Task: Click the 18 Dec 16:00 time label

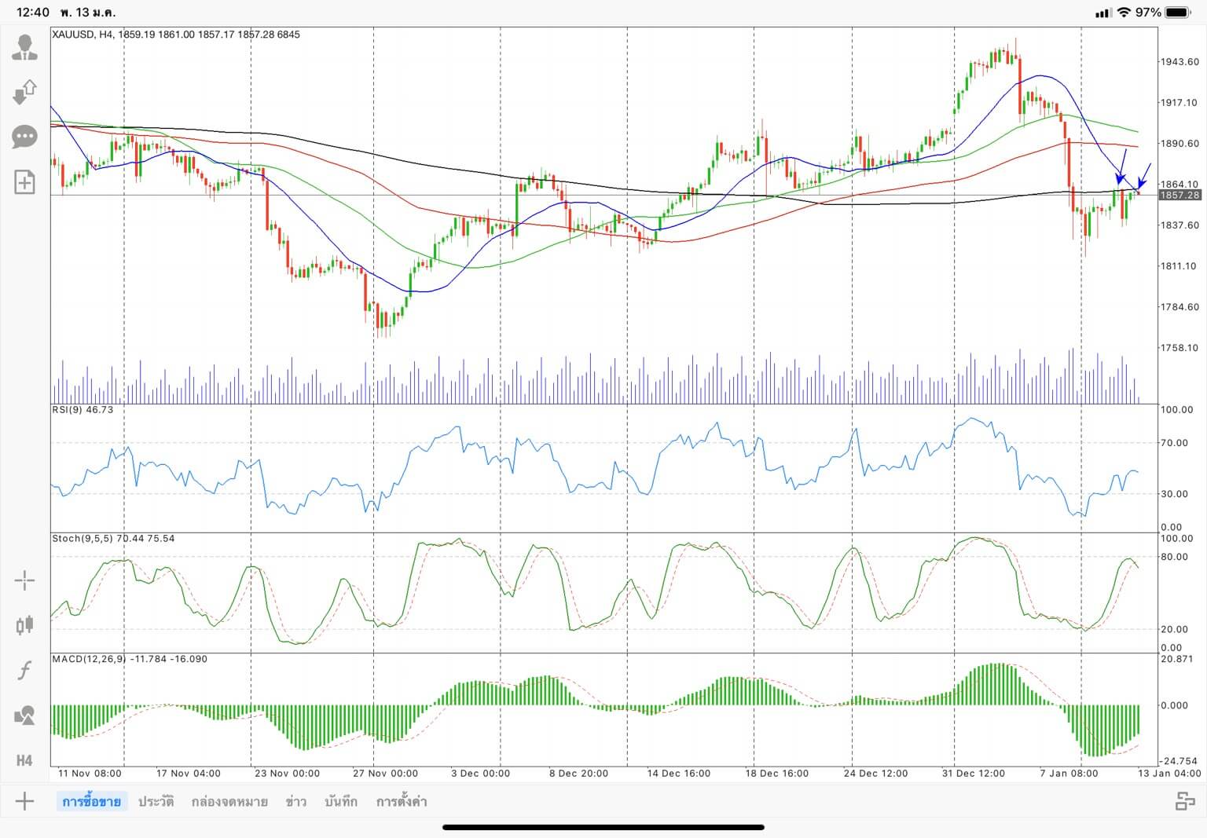Action: point(777,774)
